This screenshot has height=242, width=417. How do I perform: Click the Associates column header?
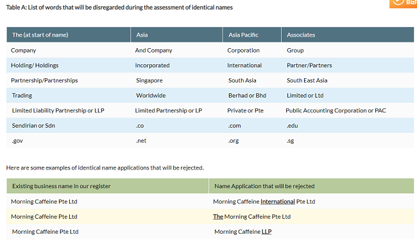348,35
